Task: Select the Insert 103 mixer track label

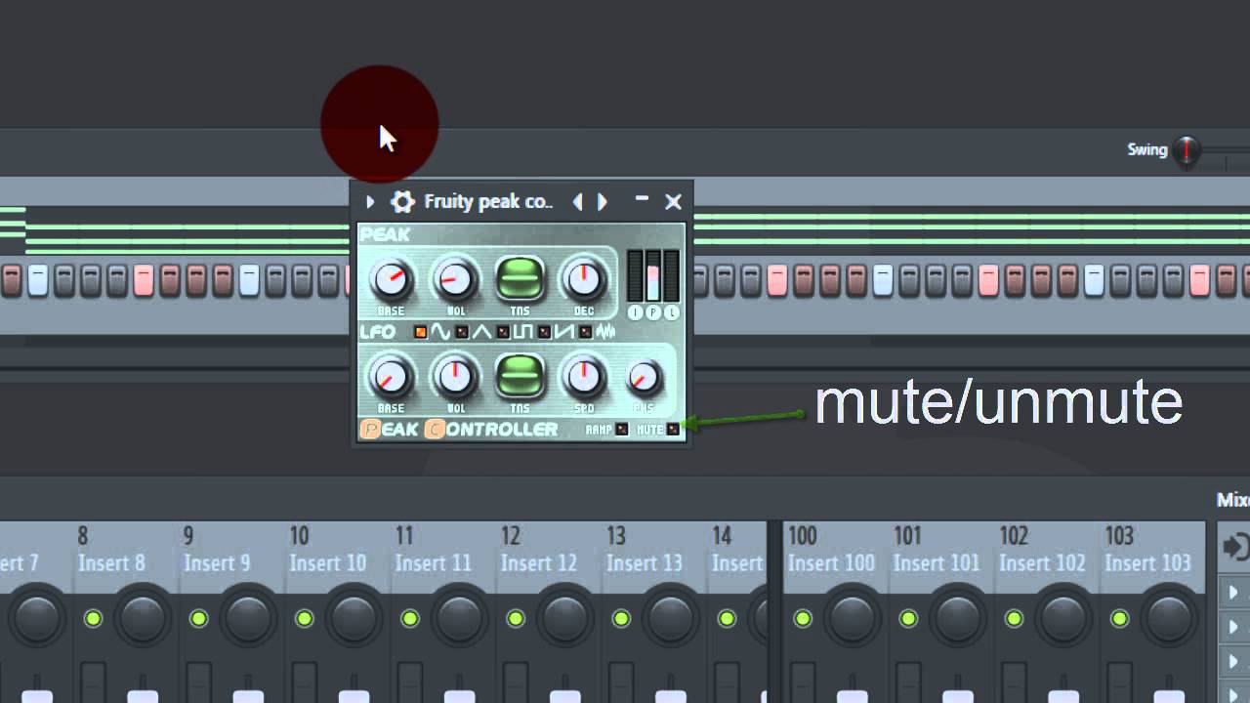Action: tap(1147, 563)
